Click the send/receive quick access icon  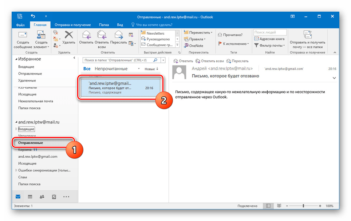(x=20, y=16)
